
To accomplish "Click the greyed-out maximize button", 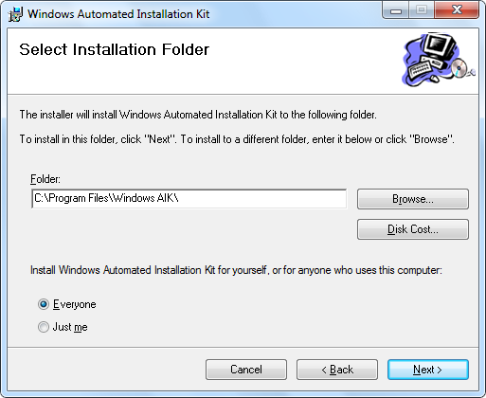I will [x=422, y=10].
